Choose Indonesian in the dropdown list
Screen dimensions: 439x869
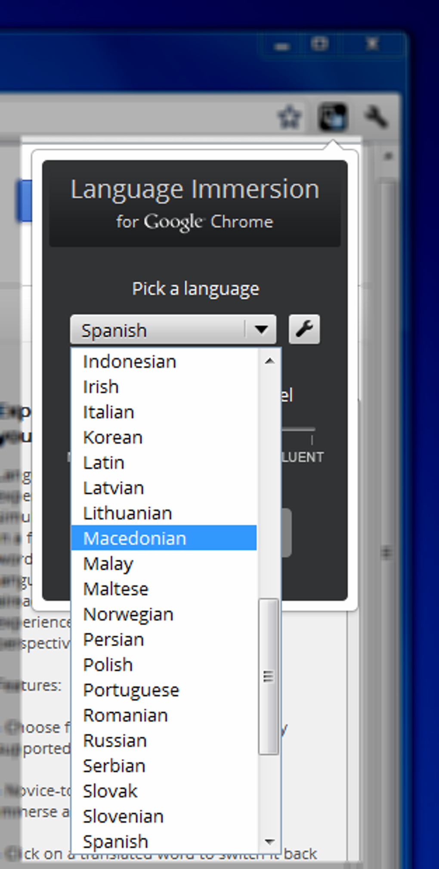point(130,361)
